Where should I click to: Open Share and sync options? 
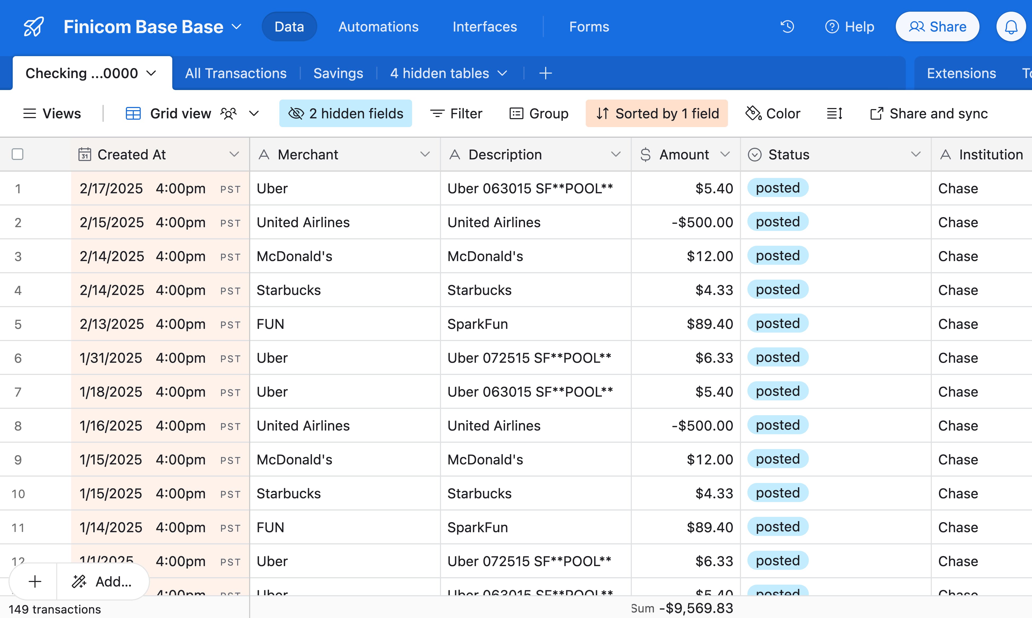(929, 113)
